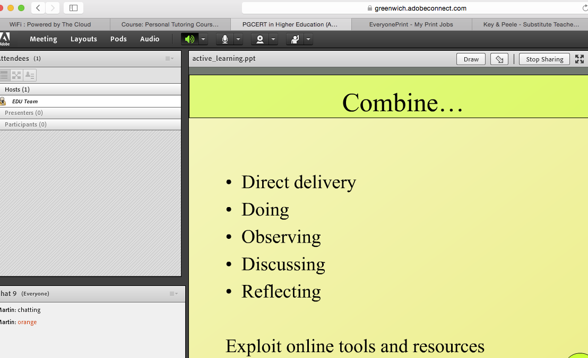This screenshot has width=588, height=358.
Task: Open the speaker options dropdown arrow
Action: pyautogui.click(x=203, y=39)
